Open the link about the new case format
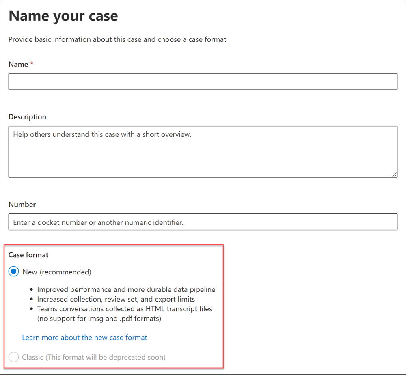The height and width of the screenshot is (375, 406). (x=84, y=337)
